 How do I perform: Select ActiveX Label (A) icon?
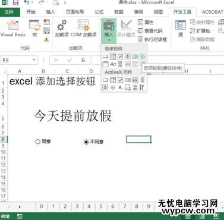coord(120,87)
